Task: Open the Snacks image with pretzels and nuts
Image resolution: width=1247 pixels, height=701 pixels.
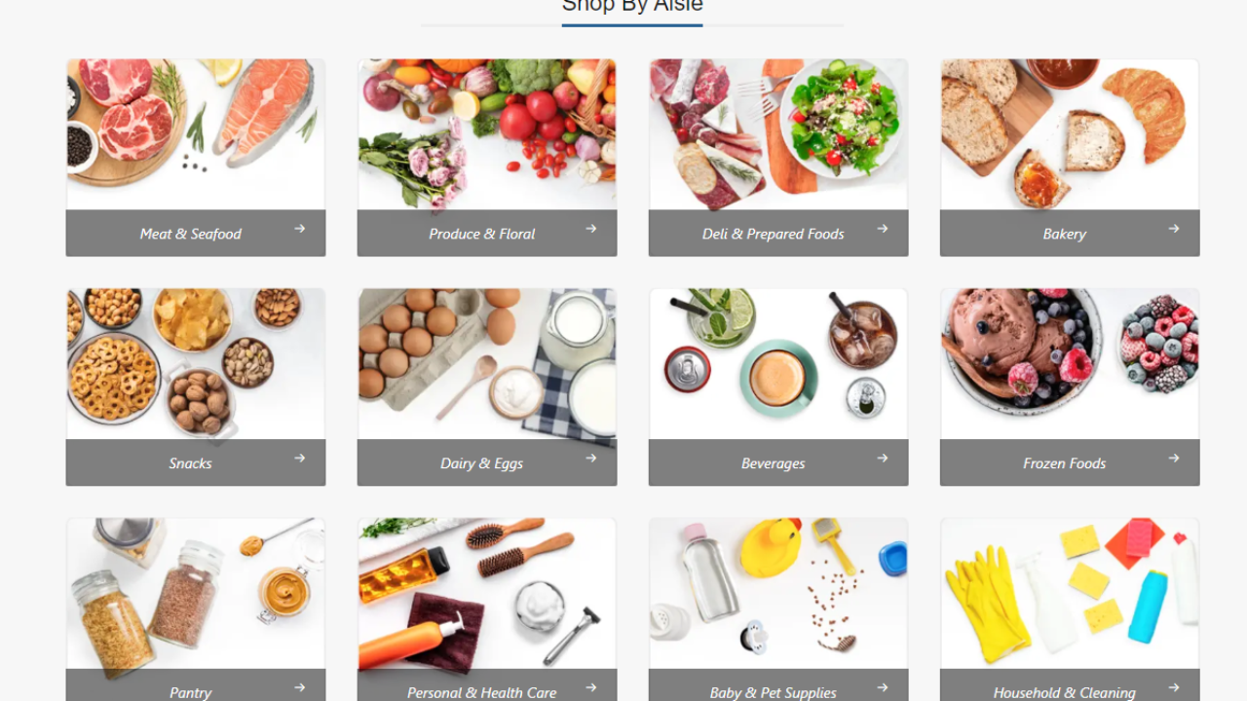Action: tap(196, 364)
